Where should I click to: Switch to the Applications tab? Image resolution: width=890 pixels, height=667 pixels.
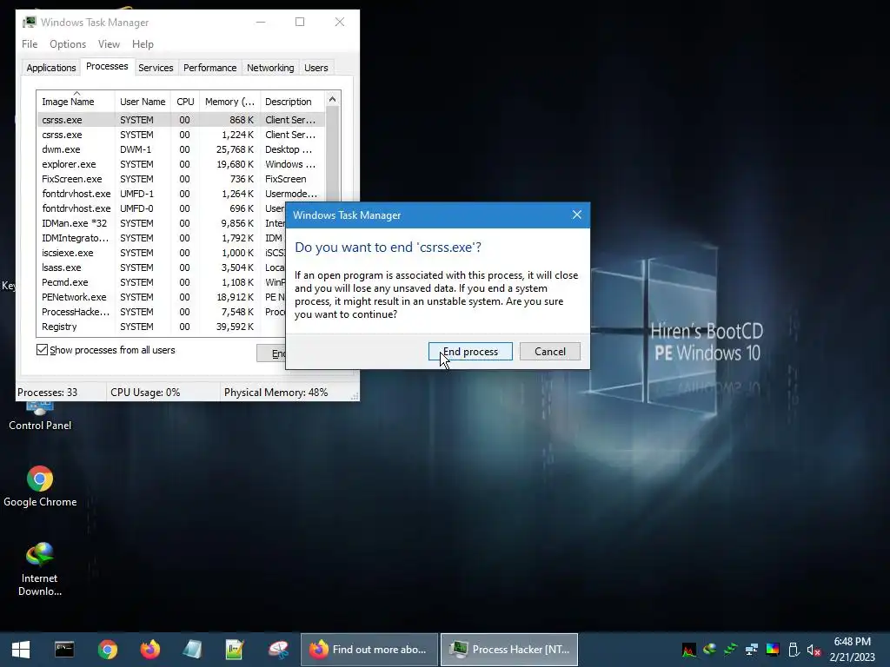click(51, 68)
